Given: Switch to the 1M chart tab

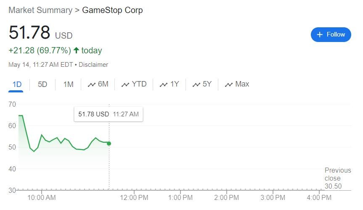Looking at the screenshot, I should tap(68, 84).
